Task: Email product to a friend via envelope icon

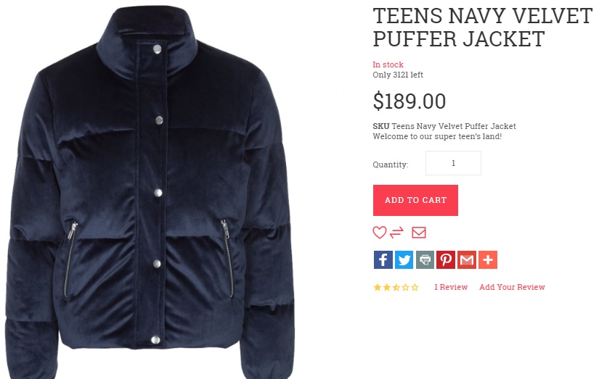Action: [419, 232]
